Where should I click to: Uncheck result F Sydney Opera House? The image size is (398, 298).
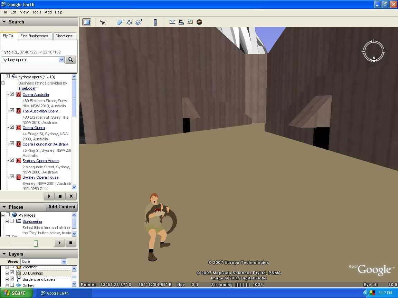(x=12, y=177)
